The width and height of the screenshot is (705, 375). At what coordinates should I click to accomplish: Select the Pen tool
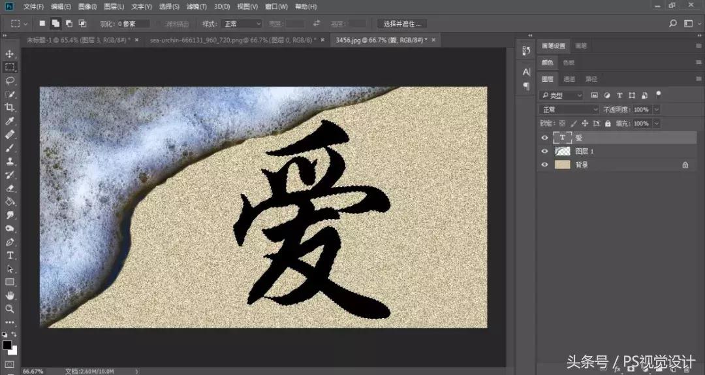point(10,242)
